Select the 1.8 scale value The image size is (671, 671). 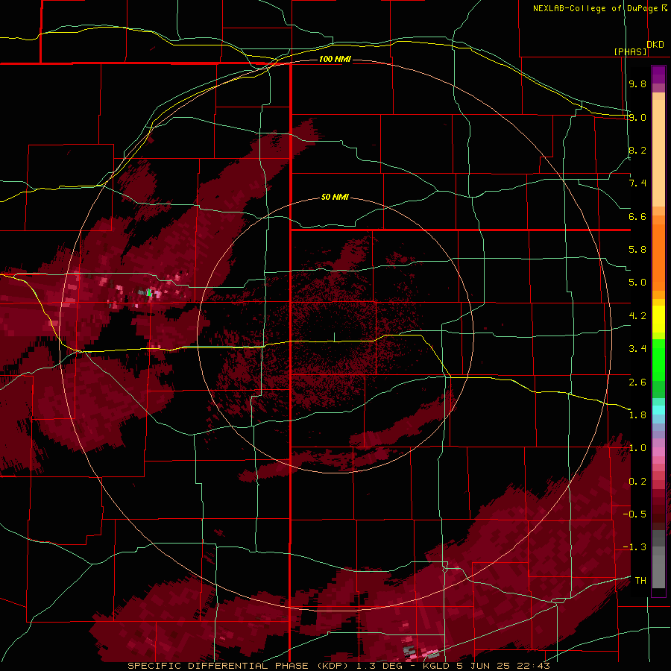(637, 415)
